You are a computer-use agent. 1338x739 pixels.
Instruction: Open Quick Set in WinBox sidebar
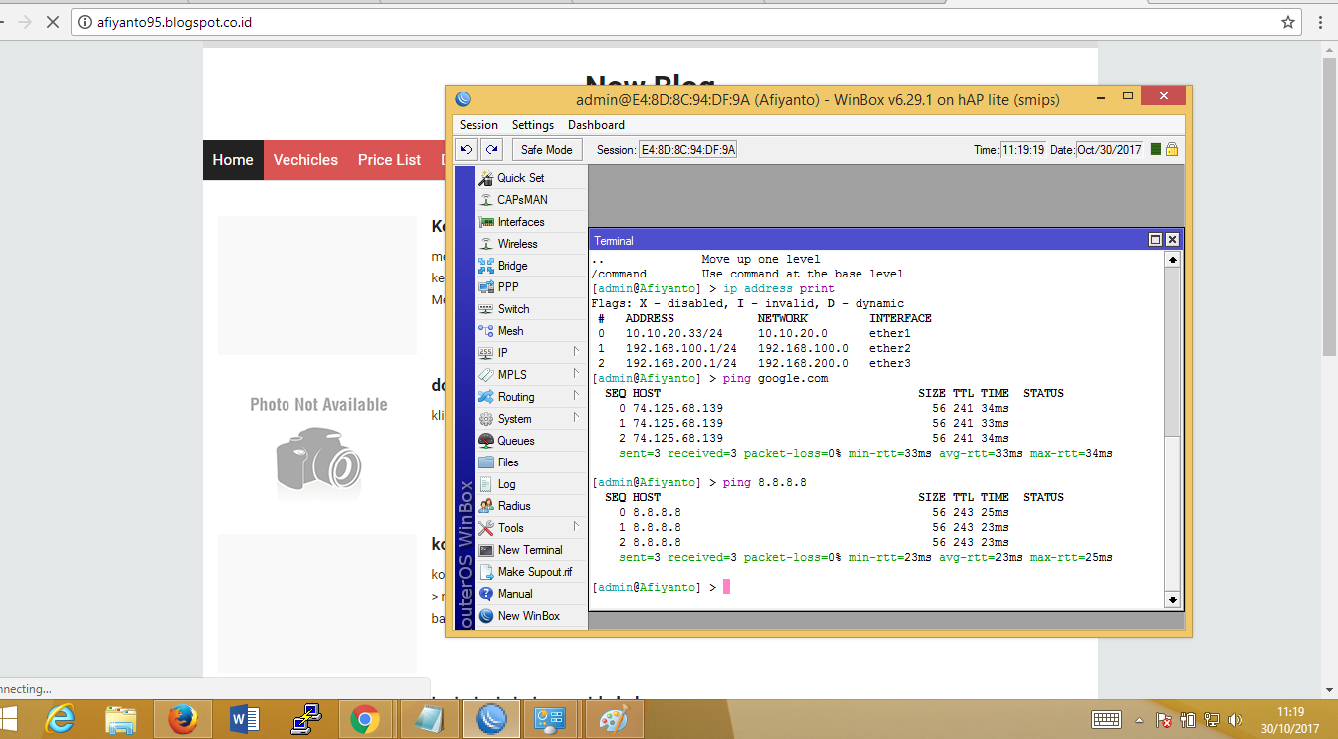coord(531,178)
